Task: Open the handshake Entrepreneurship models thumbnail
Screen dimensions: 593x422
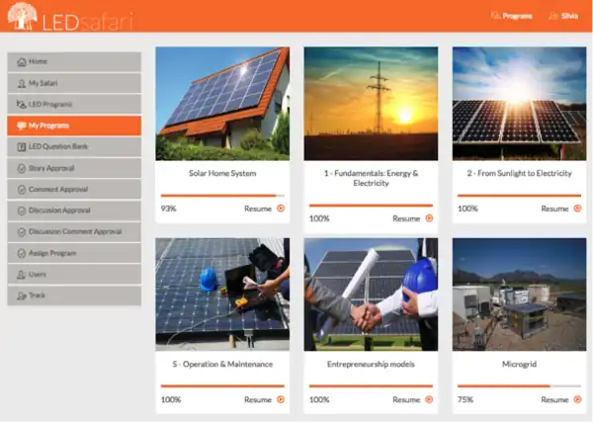Action: click(x=371, y=295)
